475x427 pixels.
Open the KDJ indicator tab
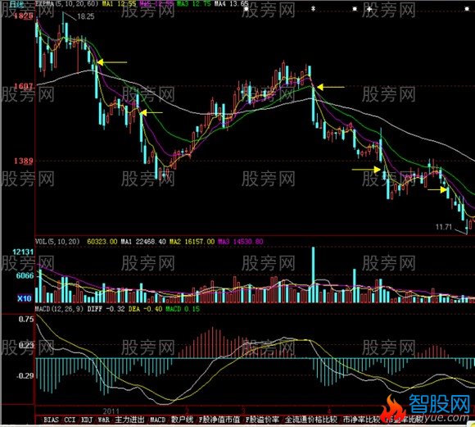87,420
